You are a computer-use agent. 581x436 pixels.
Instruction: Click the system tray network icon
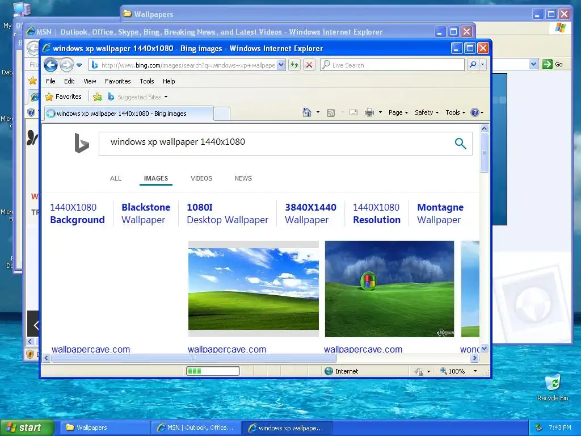[x=539, y=428]
